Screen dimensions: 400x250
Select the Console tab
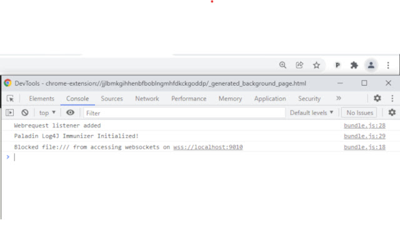pos(77,99)
